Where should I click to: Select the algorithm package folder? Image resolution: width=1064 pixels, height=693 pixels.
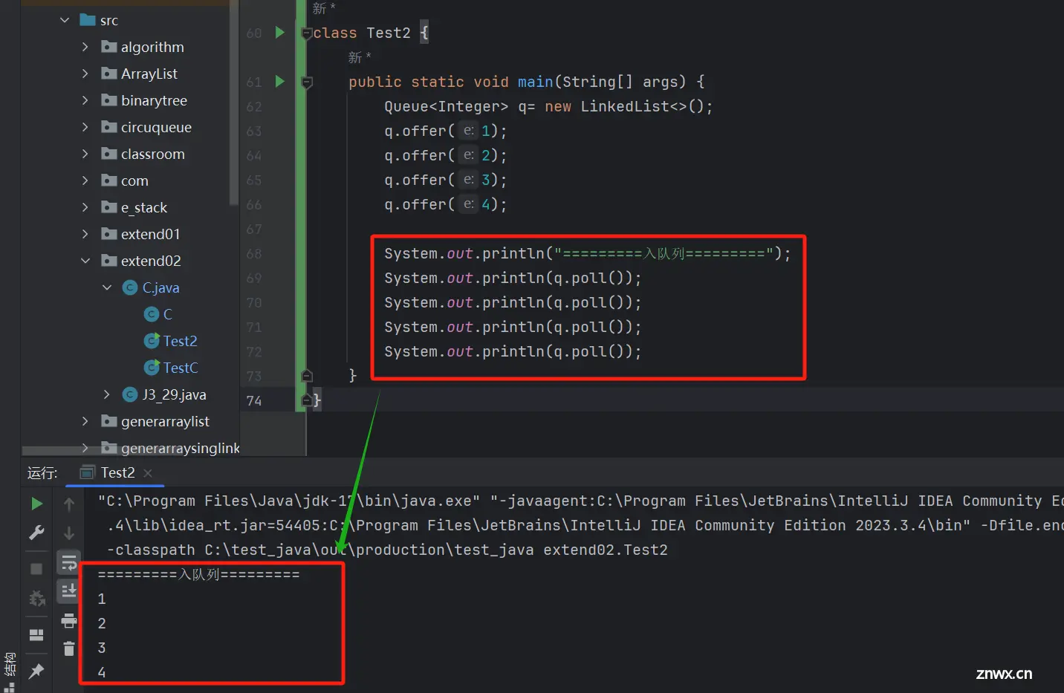(143, 47)
